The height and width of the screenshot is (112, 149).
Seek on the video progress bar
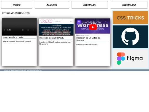(x=19, y=33)
